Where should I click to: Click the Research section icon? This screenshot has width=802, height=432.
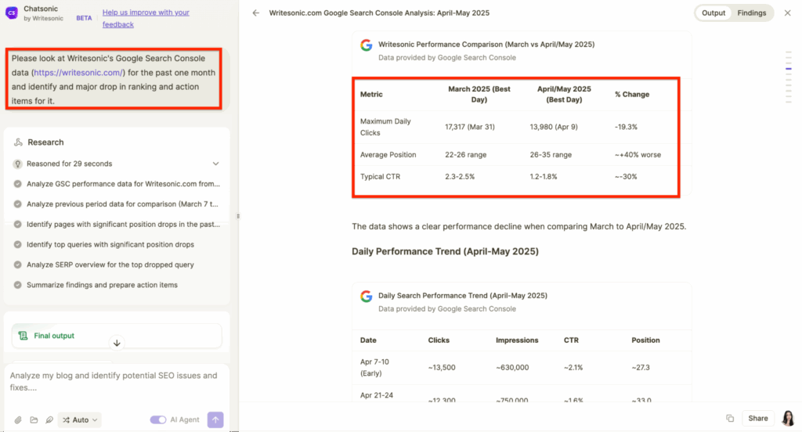click(19, 142)
